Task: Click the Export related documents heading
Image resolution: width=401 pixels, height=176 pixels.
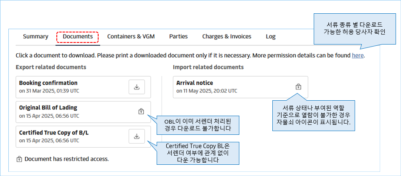Action: coord(51,67)
